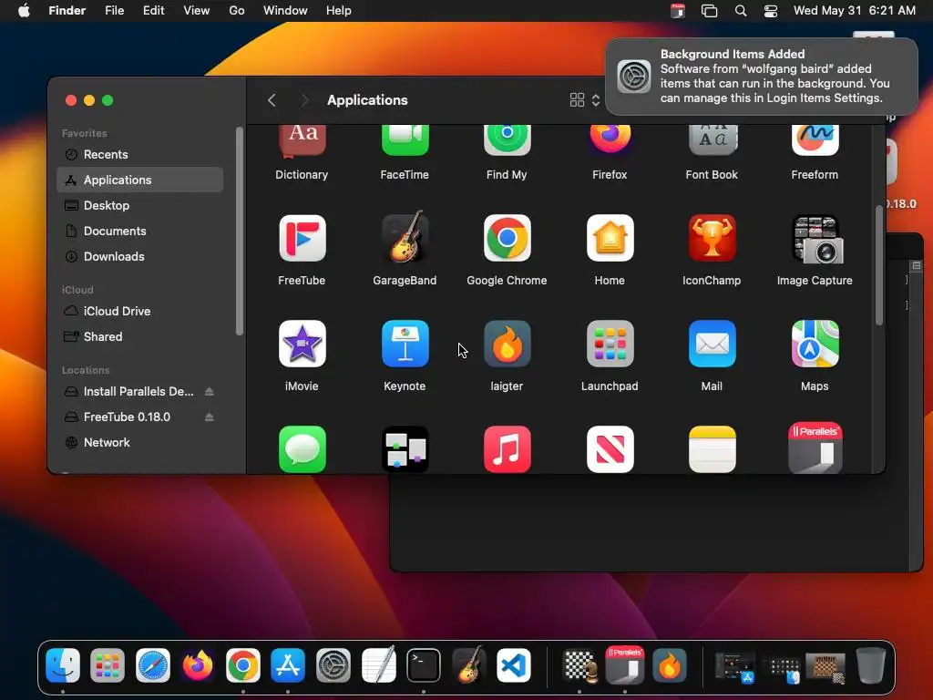933x700 pixels.
Task: Open iCloud Drive in the sidebar
Action: pos(139,312)
